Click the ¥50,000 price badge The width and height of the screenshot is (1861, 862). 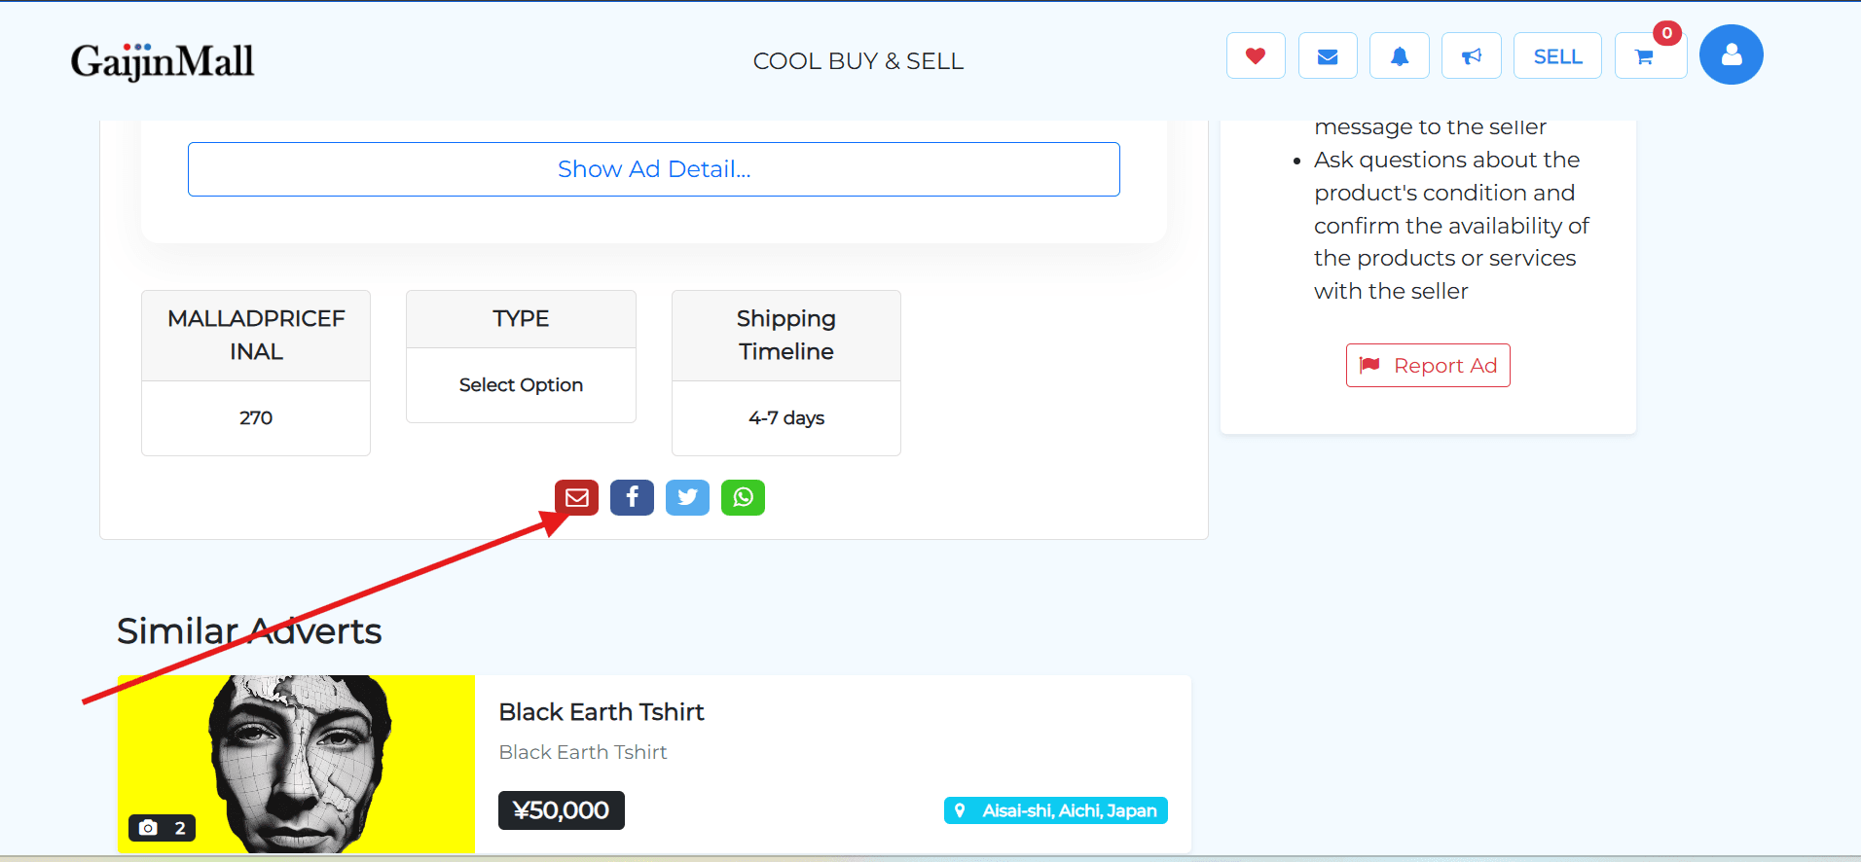click(x=561, y=810)
